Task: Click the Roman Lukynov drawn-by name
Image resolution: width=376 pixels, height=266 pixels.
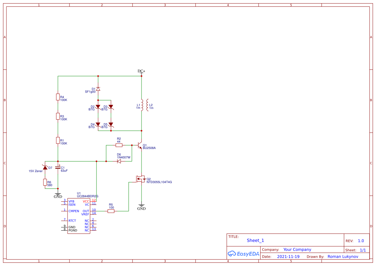Action: (343, 256)
